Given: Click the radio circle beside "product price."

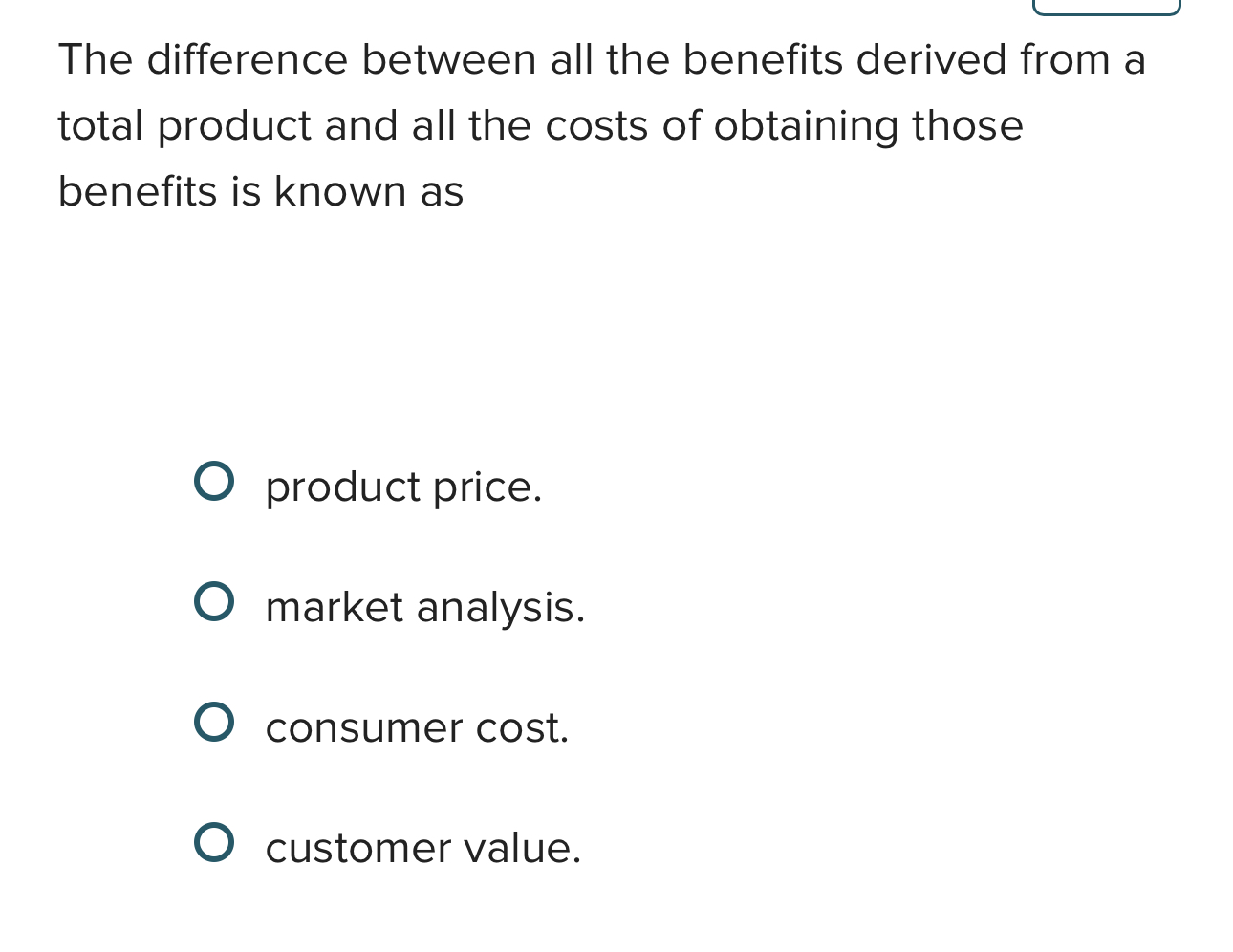Looking at the screenshot, I should [215, 481].
